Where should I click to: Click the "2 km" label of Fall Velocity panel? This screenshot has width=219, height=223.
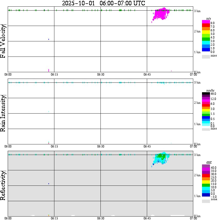click(197, 31)
